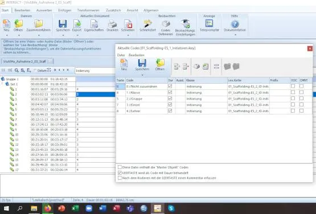Save the document with the main ribbon Speichern icon

(x=63, y=24)
